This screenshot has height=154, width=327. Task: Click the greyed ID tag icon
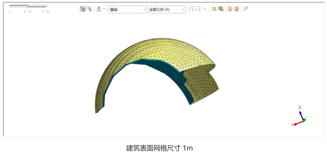click(246, 9)
